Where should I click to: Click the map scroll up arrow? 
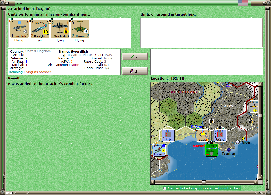tap(260, 84)
